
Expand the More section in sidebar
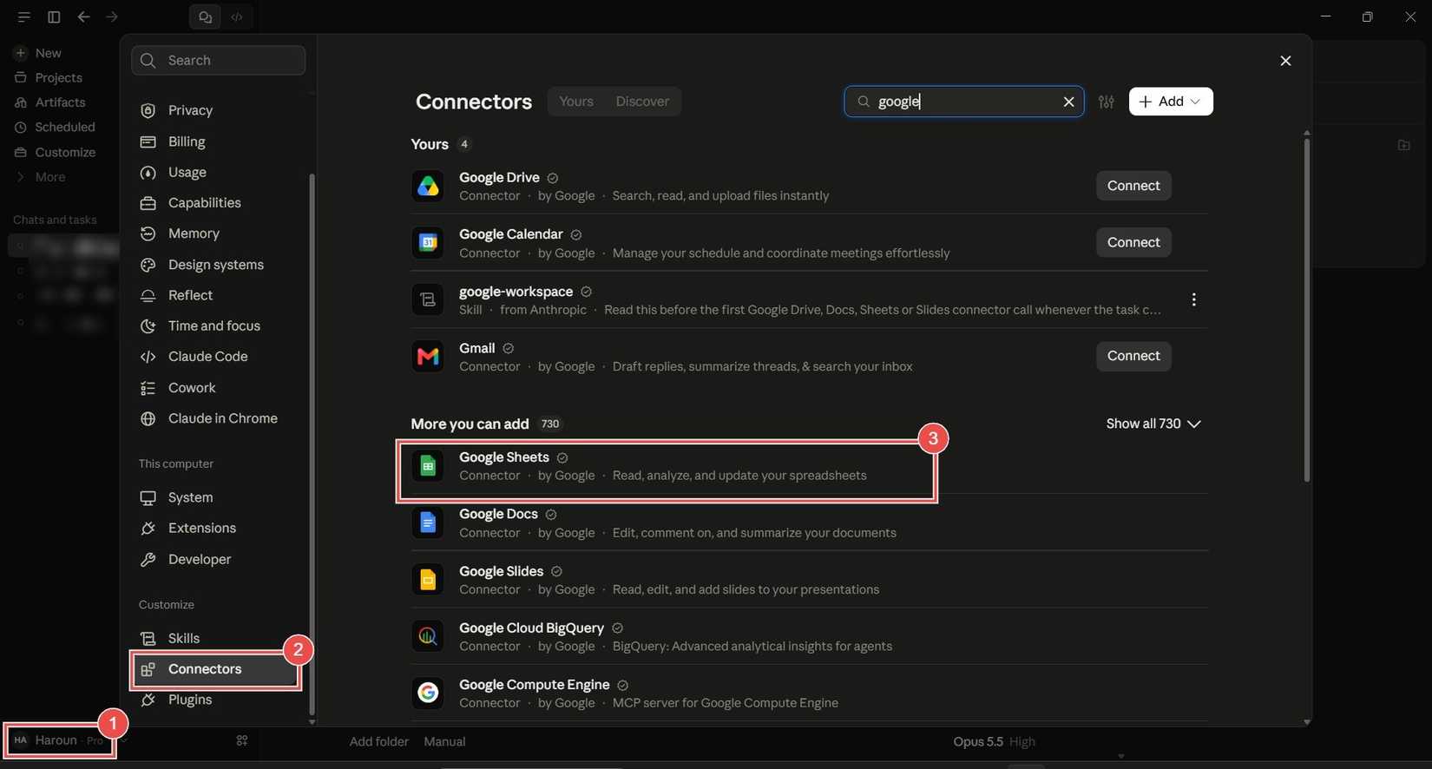tap(41, 177)
